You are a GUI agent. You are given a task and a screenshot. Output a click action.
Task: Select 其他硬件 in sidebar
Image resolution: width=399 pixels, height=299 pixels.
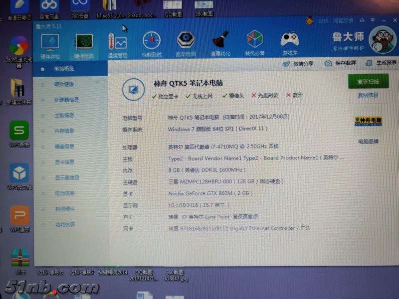(x=65, y=209)
